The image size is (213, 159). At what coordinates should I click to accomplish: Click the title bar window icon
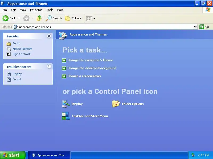(2, 3)
